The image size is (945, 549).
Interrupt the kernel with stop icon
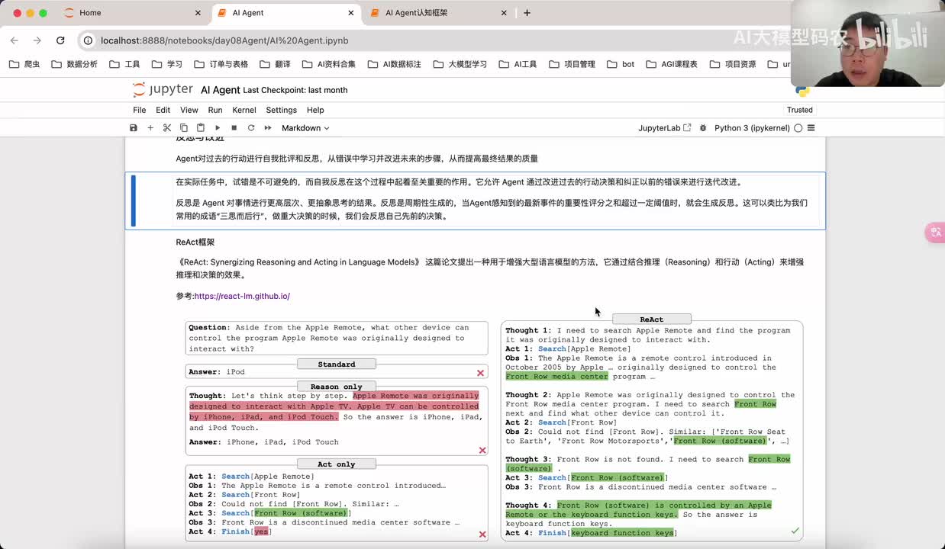(x=234, y=128)
